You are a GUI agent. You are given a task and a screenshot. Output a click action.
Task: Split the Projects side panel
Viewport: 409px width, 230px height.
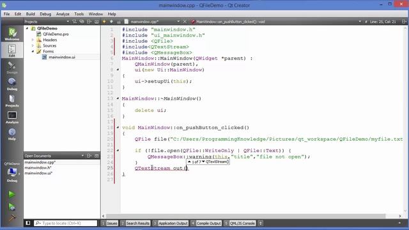tap(89, 22)
